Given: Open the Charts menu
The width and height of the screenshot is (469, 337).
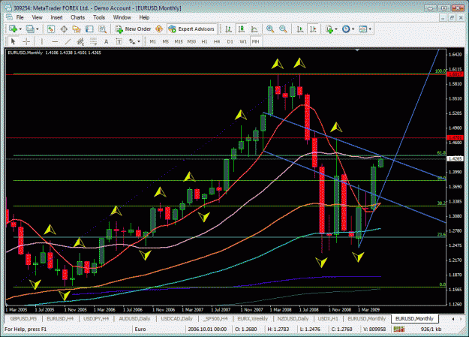Looking at the screenshot, I should 77,17.
